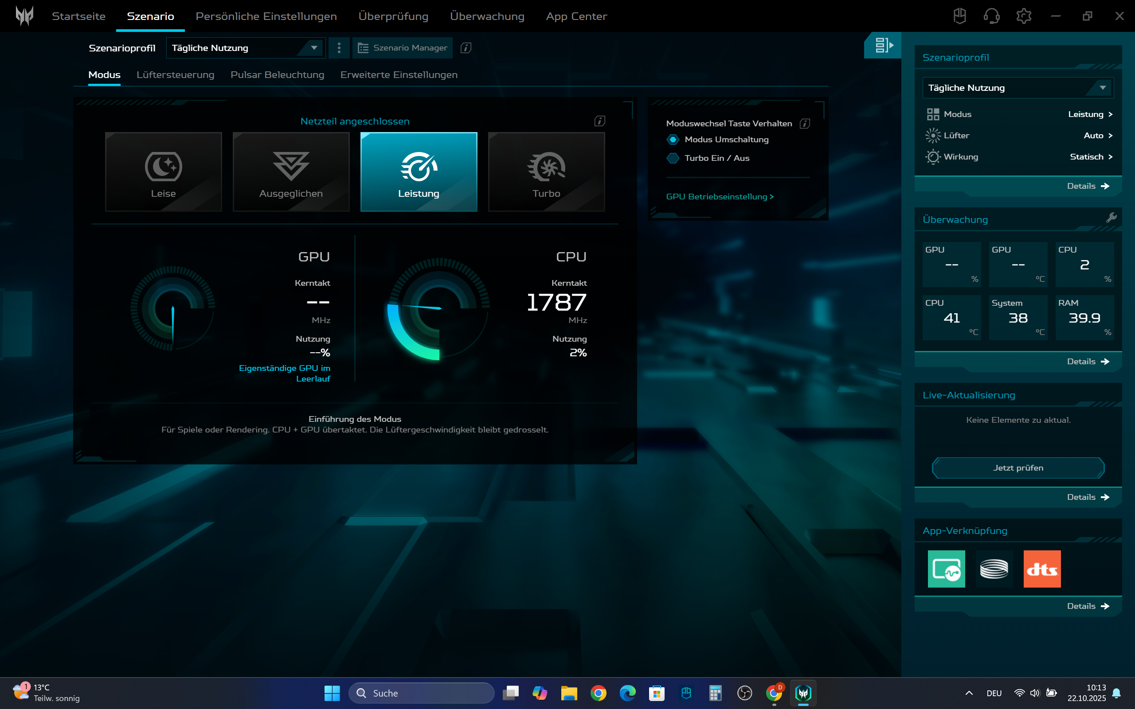This screenshot has width=1135, height=709.
Task: Select the Turbo mode tile
Action: pyautogui.click(x=546, y=171)
